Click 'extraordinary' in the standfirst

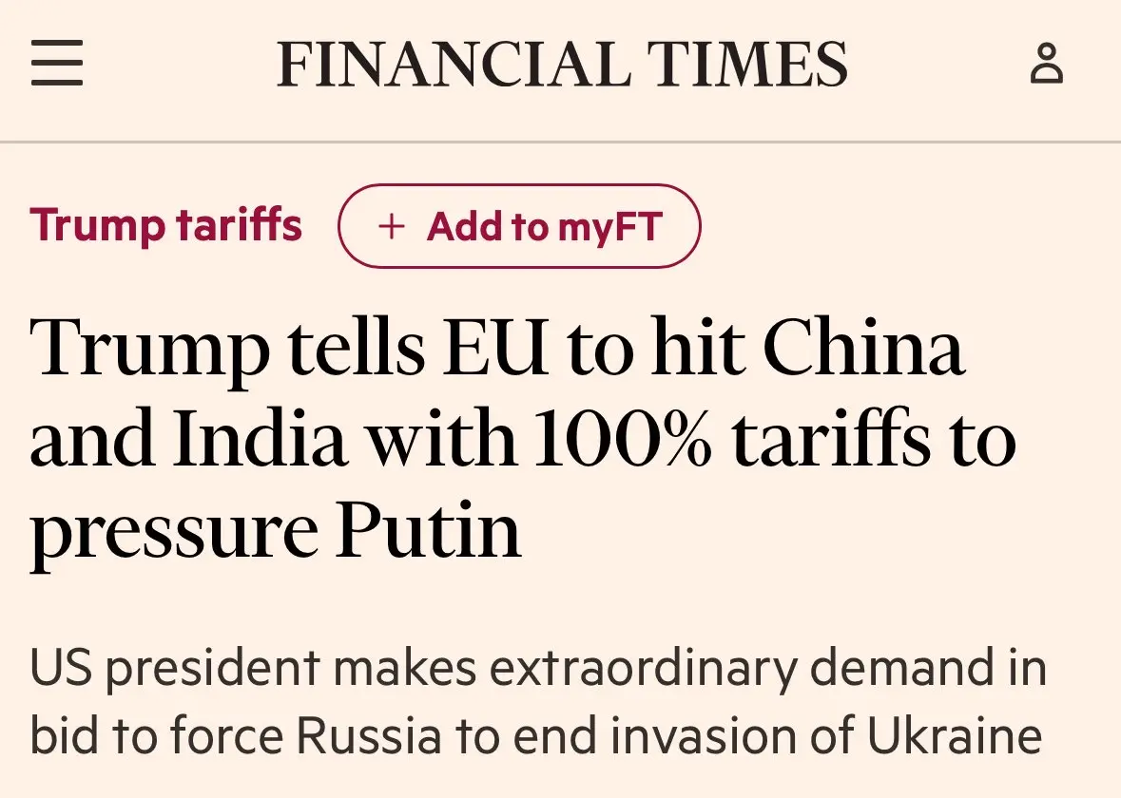[x=644, y=668]
